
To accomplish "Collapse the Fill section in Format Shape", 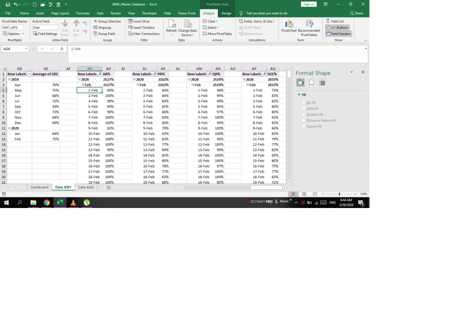I will tap(299, 95).
